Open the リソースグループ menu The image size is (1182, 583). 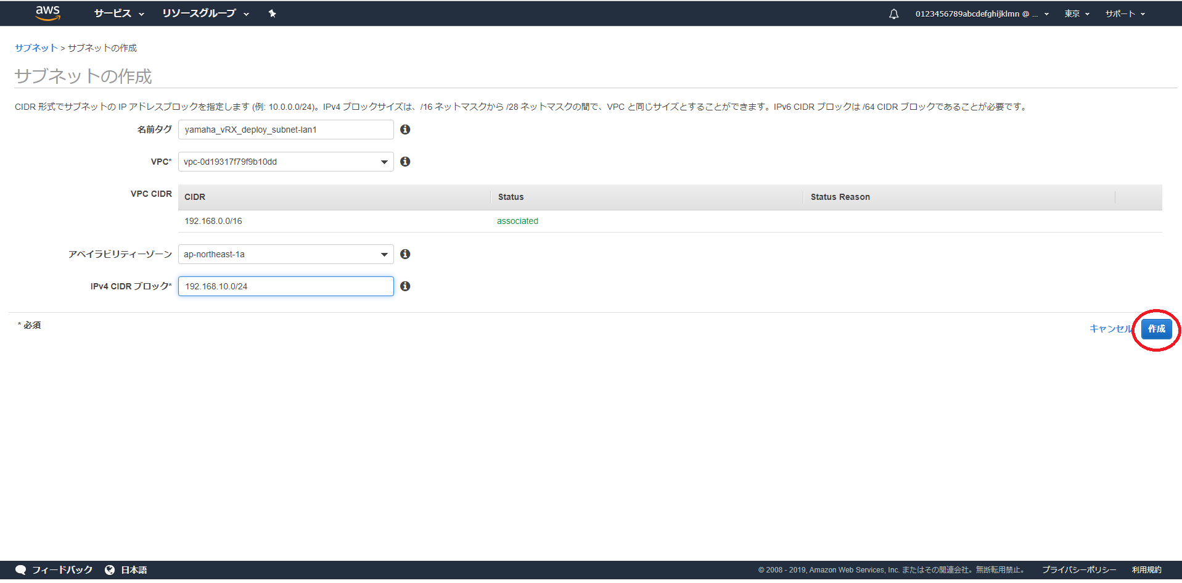(205, 14)
